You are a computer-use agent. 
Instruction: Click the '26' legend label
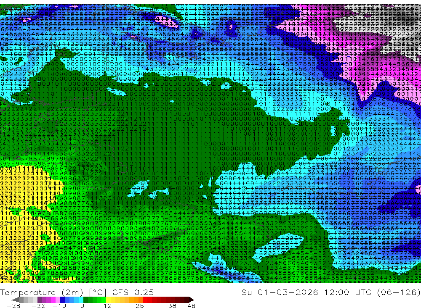pos(140,305)
